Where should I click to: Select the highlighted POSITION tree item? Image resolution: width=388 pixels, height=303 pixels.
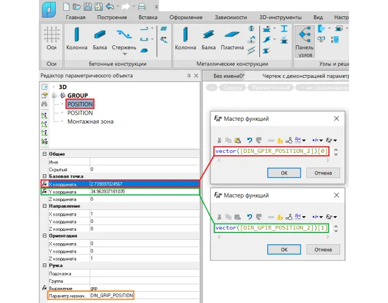[x=80, y=104]
